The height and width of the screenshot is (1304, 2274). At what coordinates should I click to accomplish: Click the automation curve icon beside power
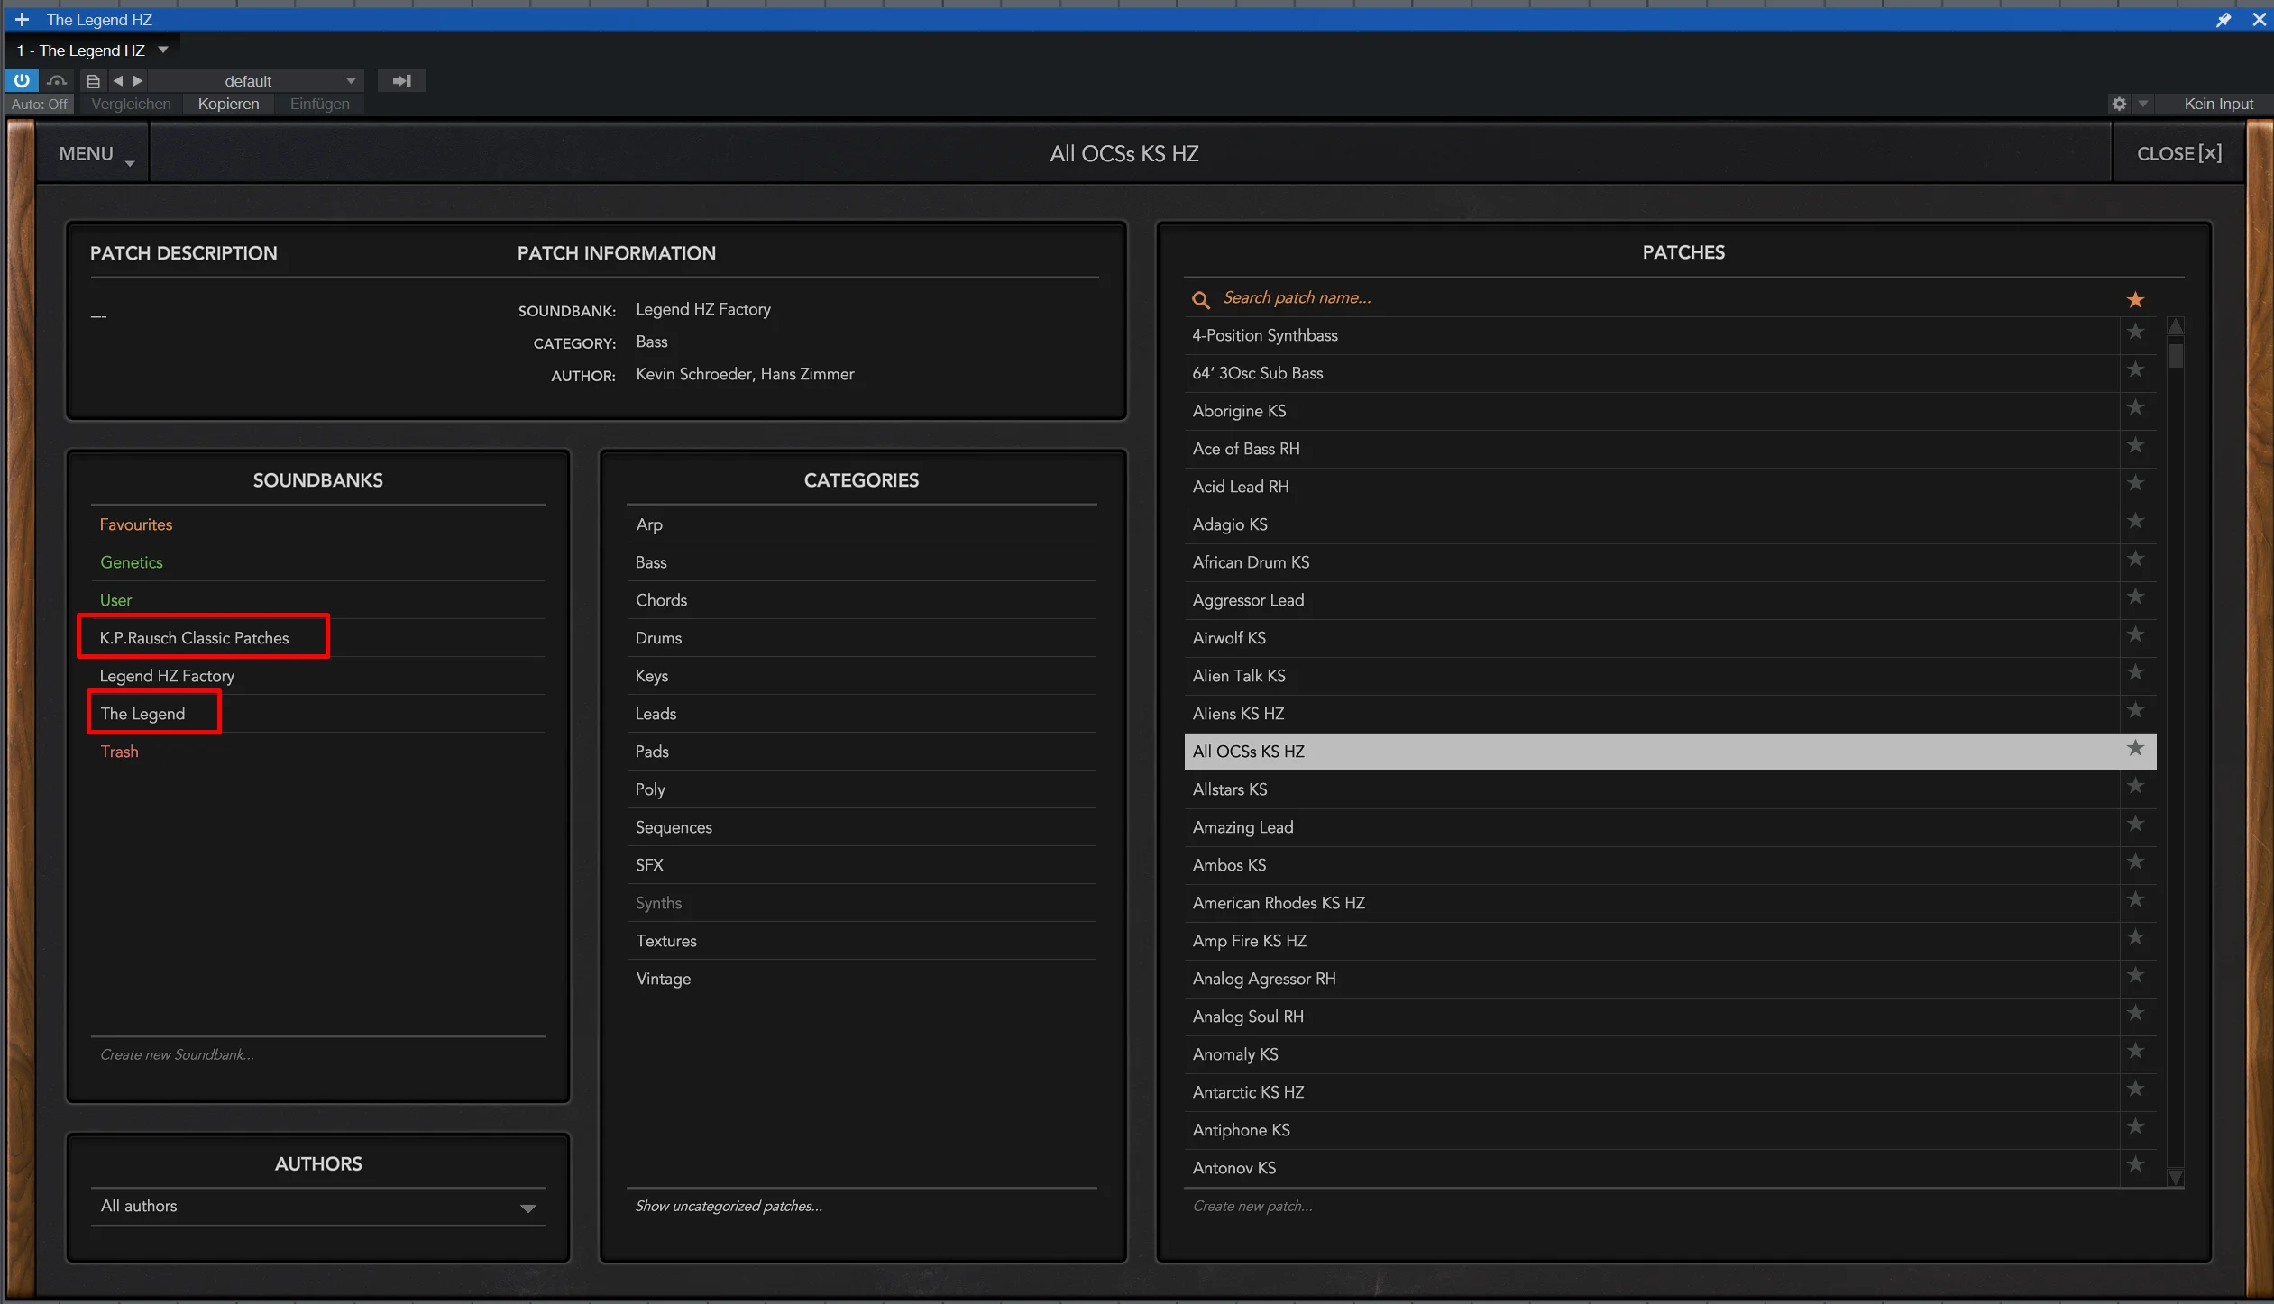57,81
